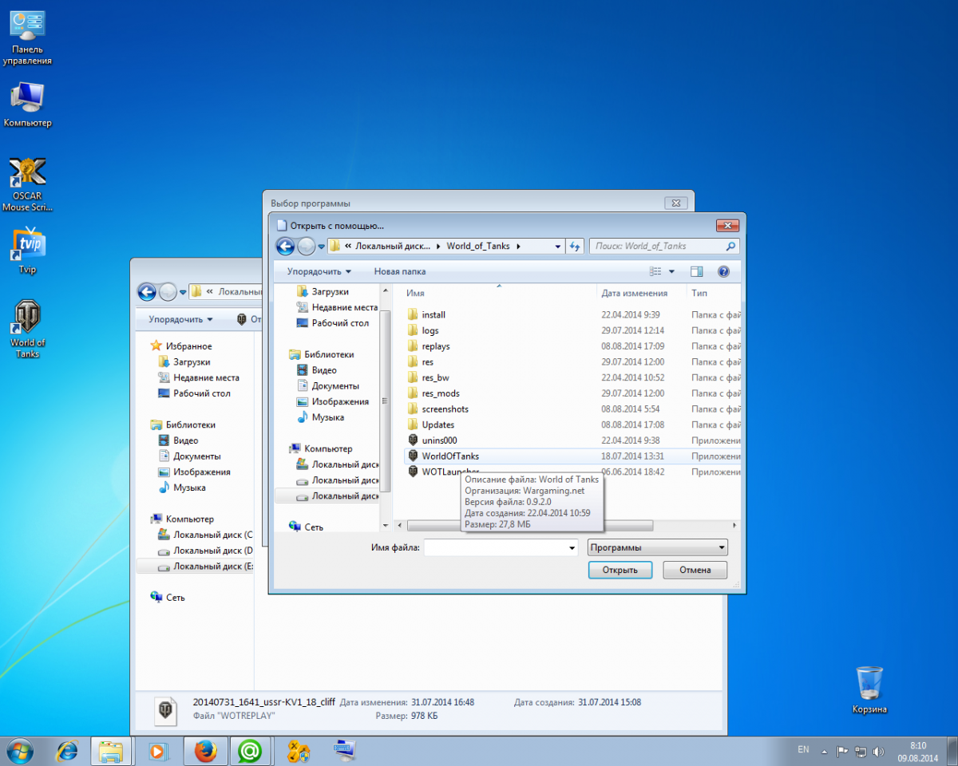Viewport: 958px width, 766px height.
Task: Click the help question mark icon
Action: 723,271
